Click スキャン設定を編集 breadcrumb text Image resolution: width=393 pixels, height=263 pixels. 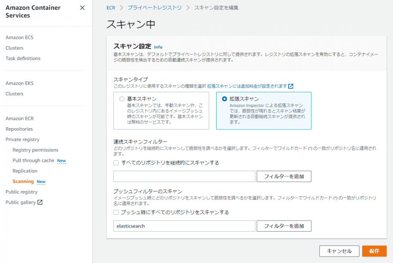[x=216, y=8]
